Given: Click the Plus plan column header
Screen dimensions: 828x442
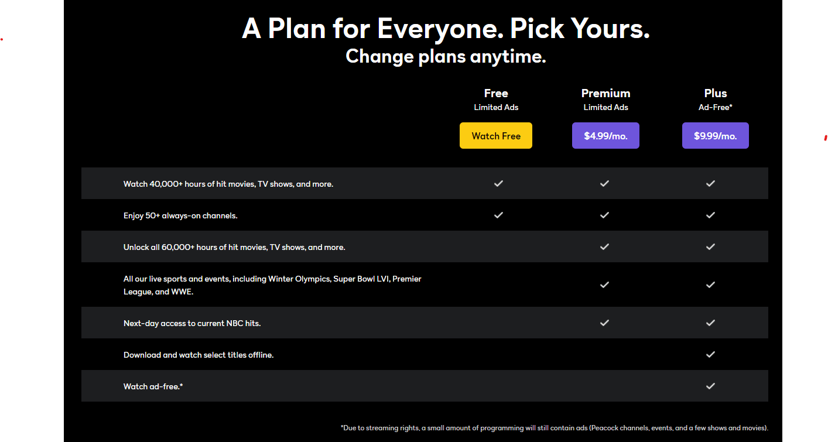Looking at the screenshot, I should (x=715, y=93).
